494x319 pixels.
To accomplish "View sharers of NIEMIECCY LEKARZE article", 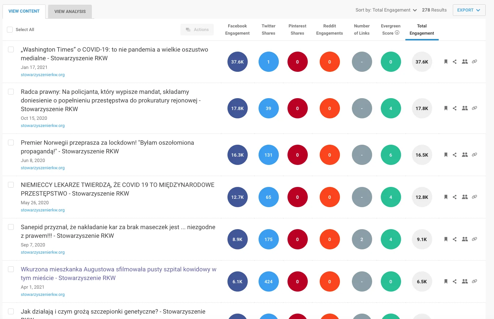I will [x=465, y=197].
